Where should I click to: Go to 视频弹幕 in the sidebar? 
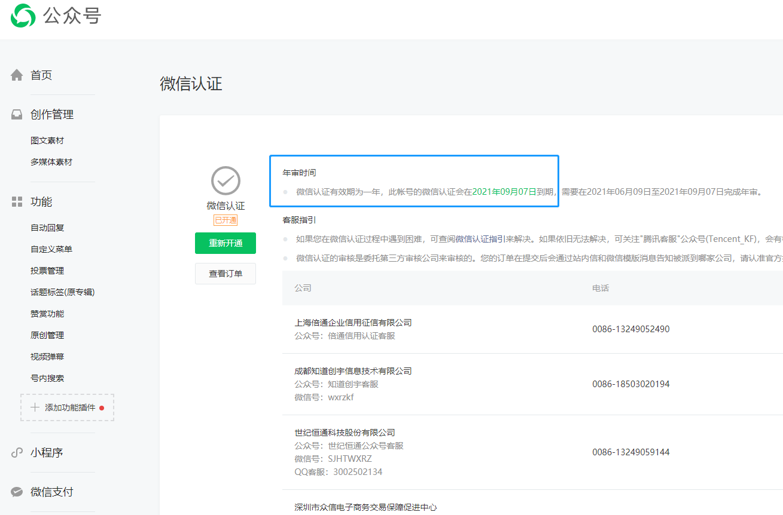(47, 357)
